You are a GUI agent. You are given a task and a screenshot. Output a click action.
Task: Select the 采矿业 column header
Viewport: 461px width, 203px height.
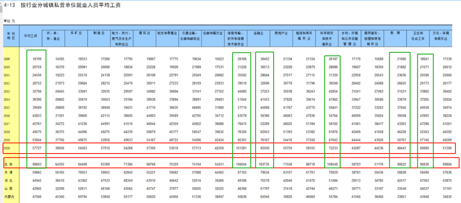(x=76, y=34)
